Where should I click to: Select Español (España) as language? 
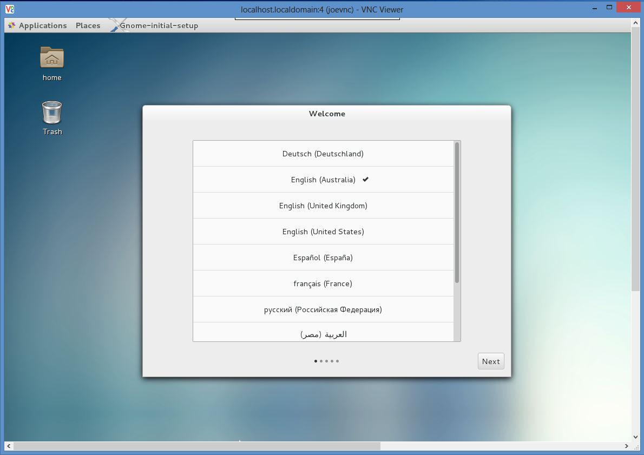(323, 258)
